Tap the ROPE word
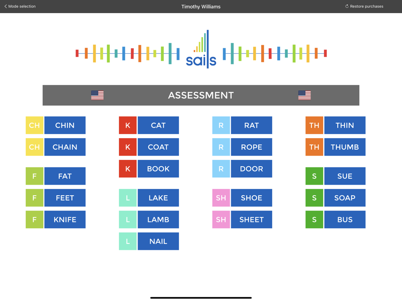This screenshot has width=402, height=301. (x=251, y=147)
